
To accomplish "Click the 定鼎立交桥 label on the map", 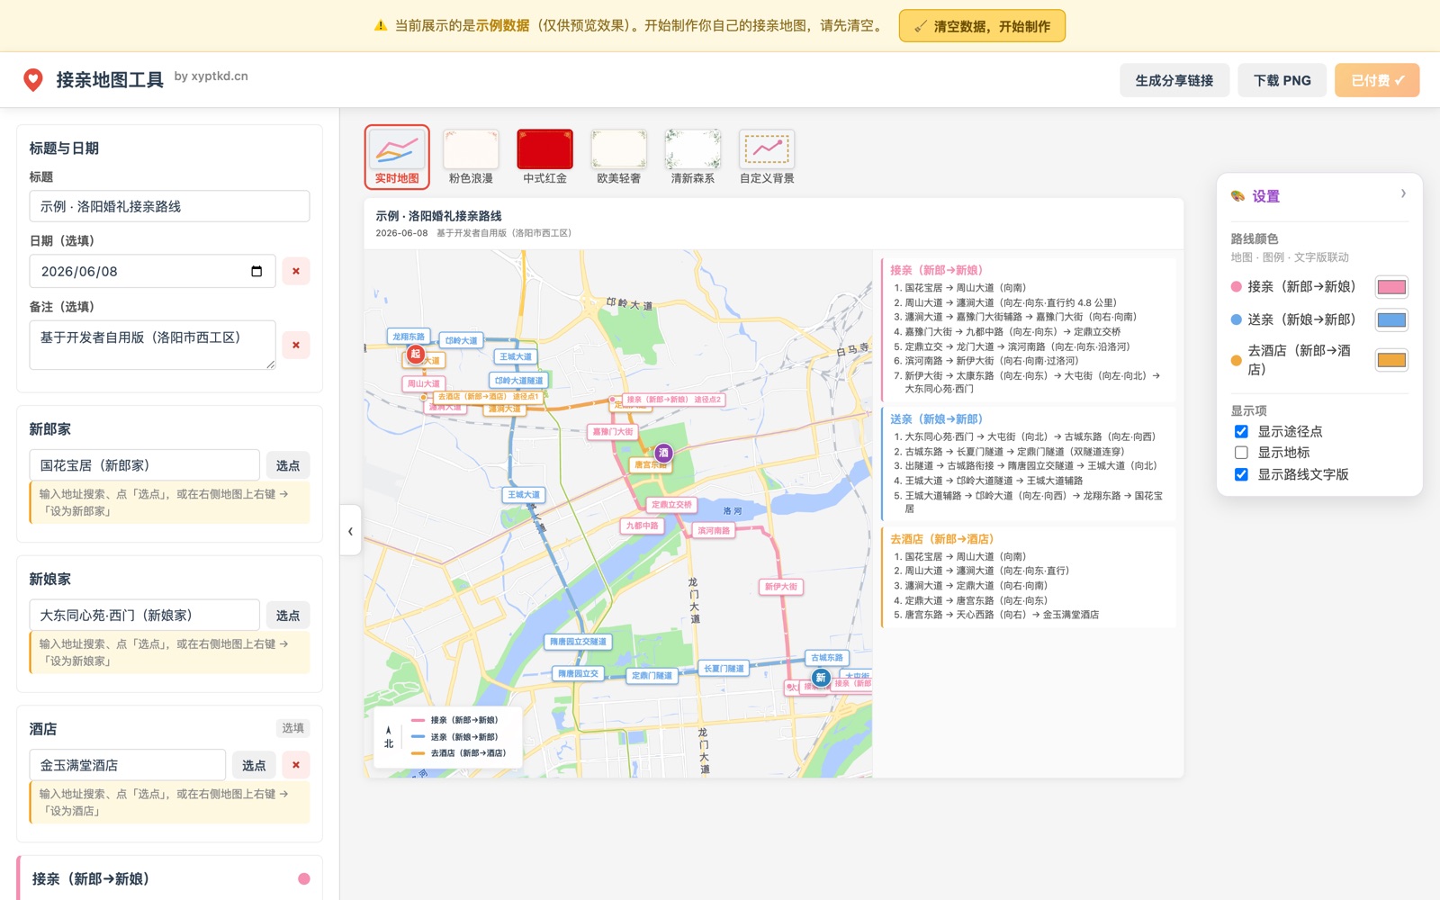I will click(670, 505).
